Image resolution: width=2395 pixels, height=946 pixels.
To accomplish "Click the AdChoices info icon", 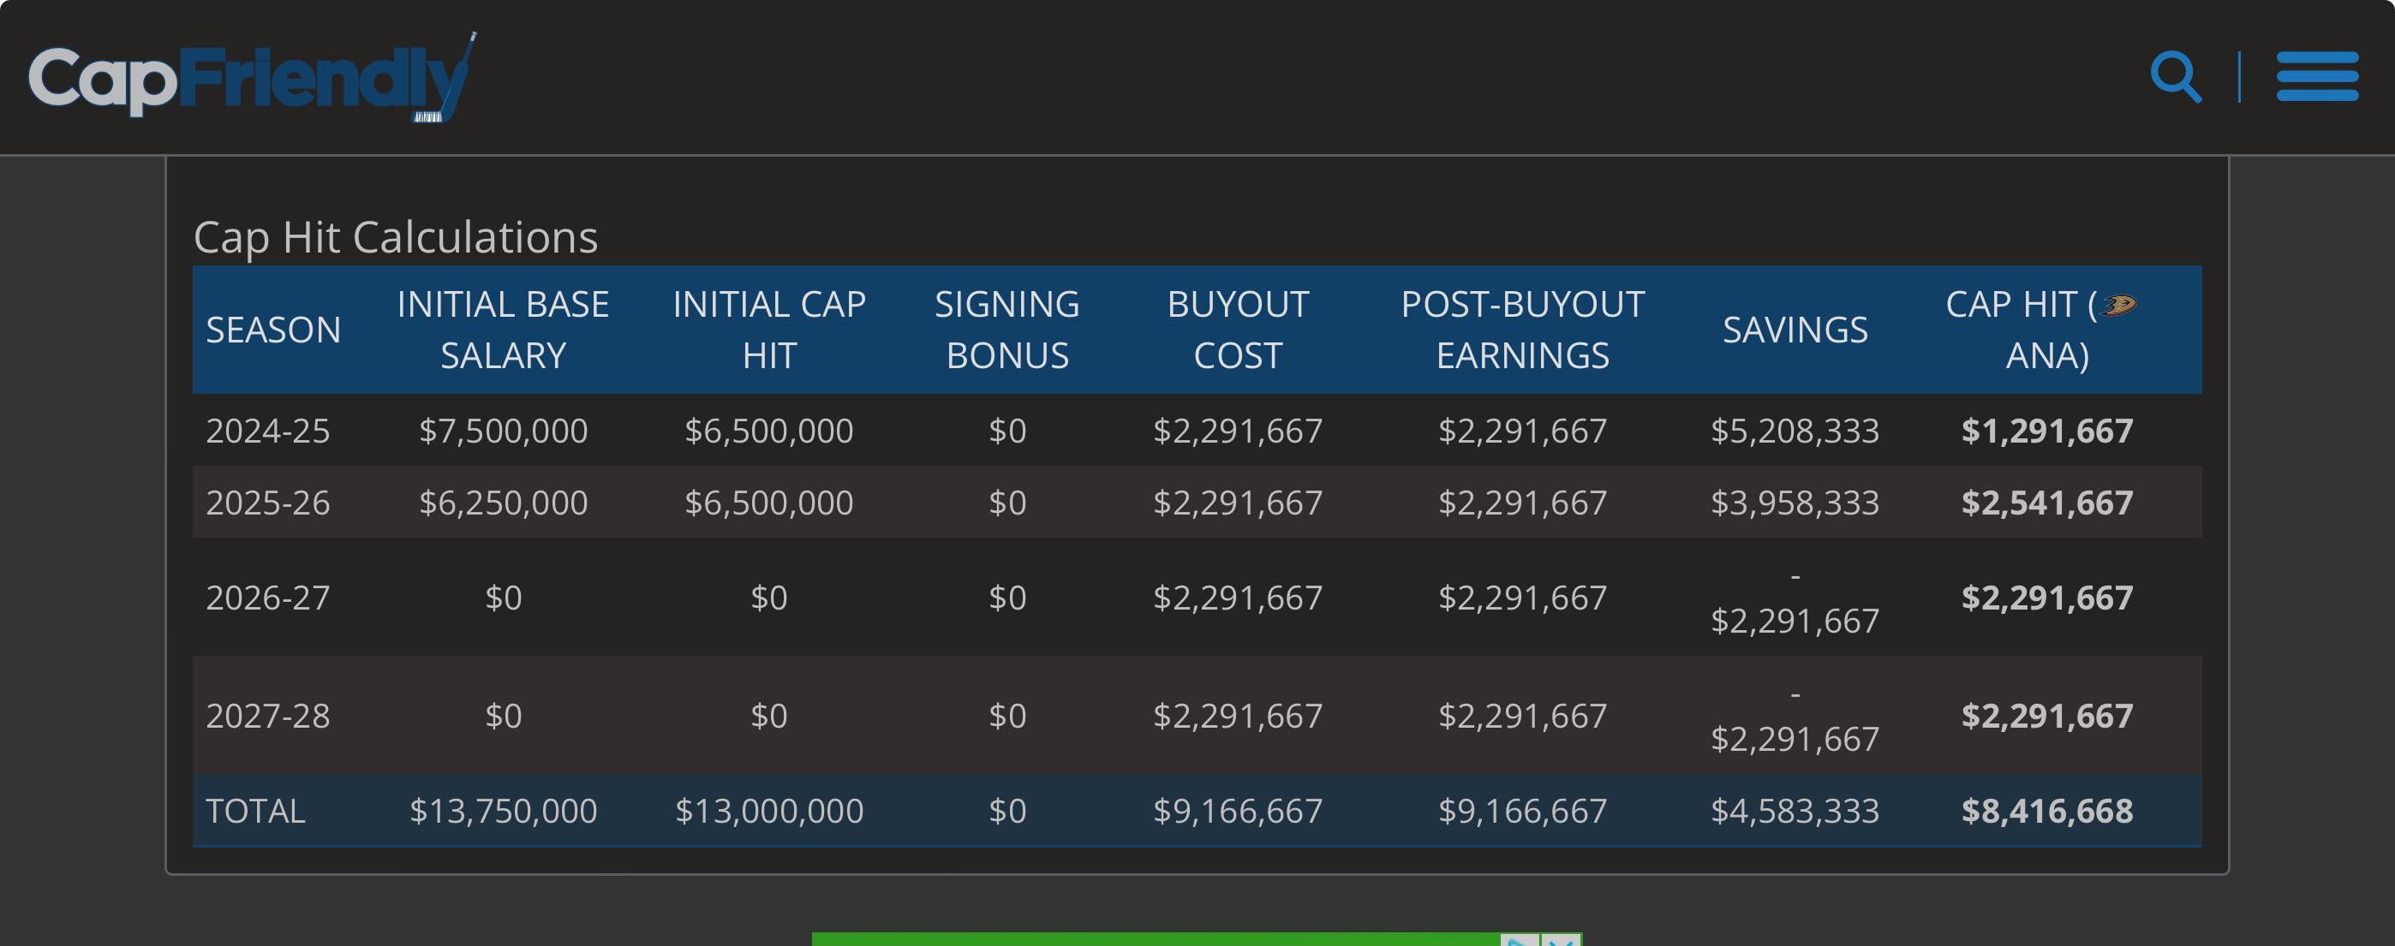I will tap(1520, 939).
